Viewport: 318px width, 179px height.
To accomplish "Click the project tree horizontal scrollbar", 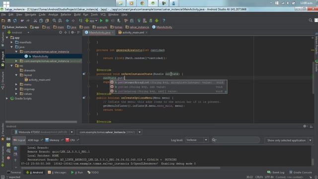I will (41, 122).
